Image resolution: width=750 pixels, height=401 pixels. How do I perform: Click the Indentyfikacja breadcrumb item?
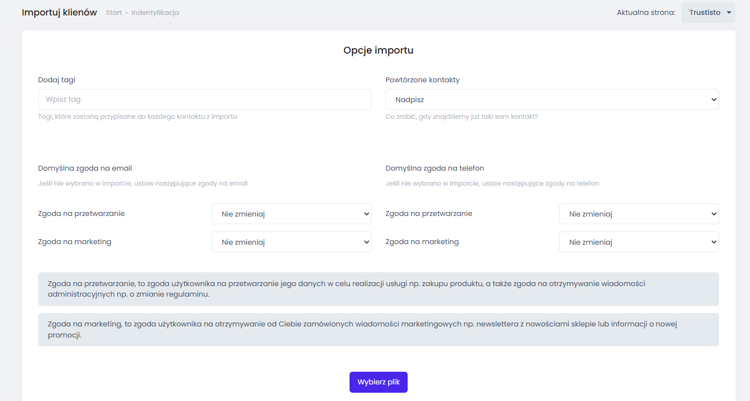point(155,13)
